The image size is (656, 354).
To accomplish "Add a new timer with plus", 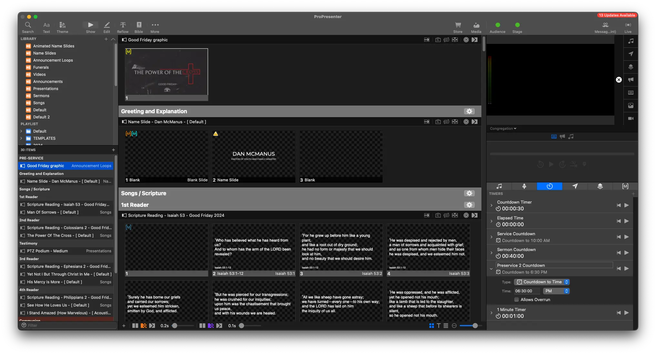I will coord(633,194).
